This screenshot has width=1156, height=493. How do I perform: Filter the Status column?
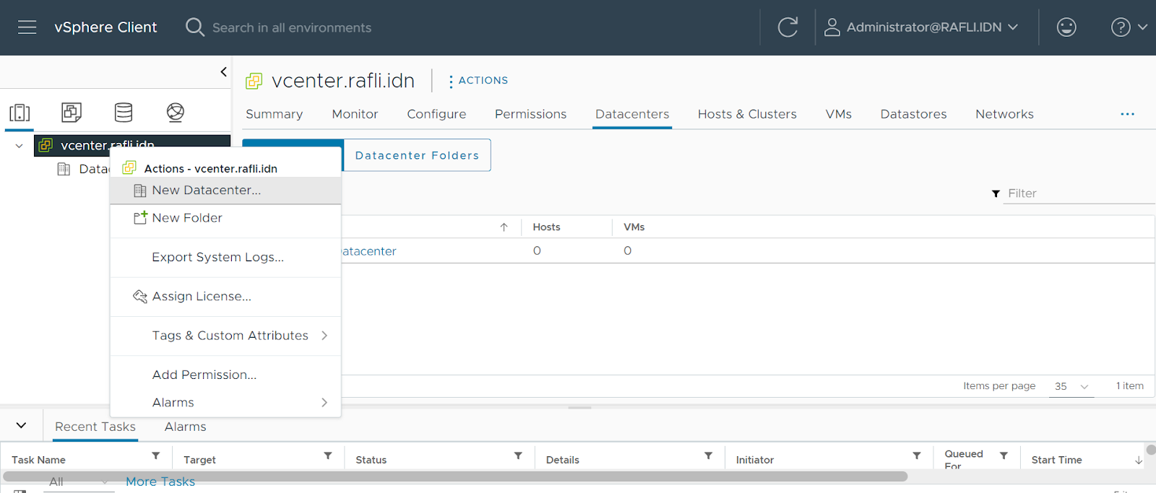(x=518, y=455)
